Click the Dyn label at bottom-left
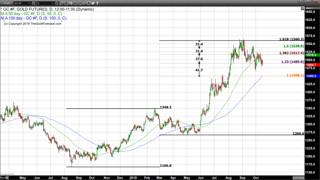Viewport: 320px width, 180px height. point(3,178)
